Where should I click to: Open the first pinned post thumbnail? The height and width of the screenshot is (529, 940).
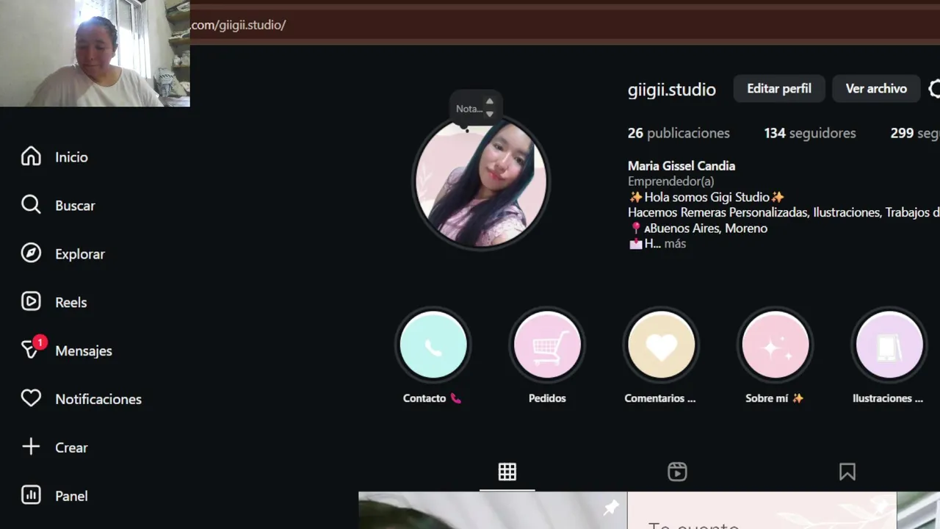click(492, 511)
